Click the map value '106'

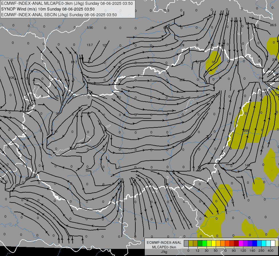pos(11,78)
